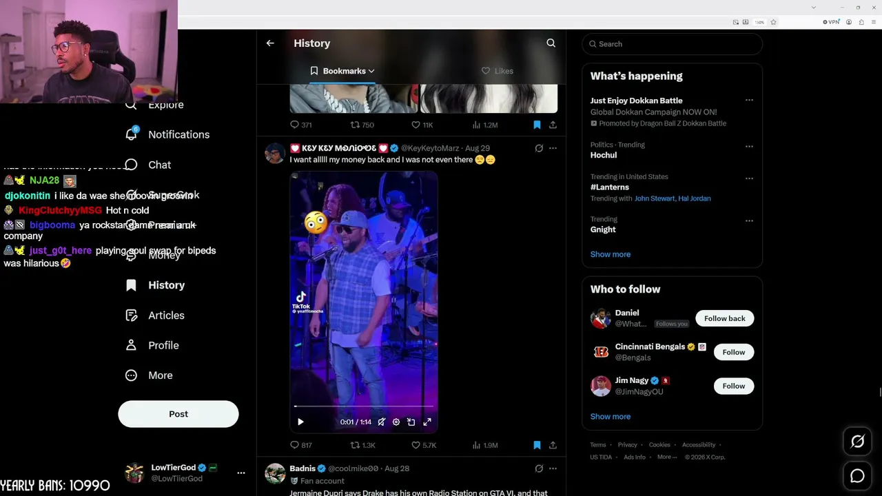This screenshot has width=882, height=496.
Task: Open video in picture-in-picture
Action: tap(411, 422)
